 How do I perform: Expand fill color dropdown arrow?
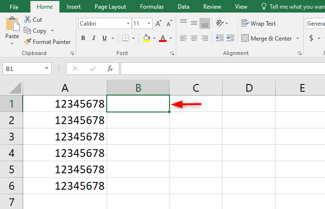(x=154, y=38)
